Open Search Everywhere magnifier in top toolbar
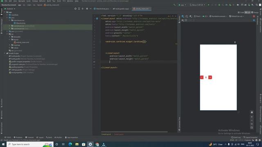This screenshot has width=262, height=147. pyautogui.click(x=257, y=5)
